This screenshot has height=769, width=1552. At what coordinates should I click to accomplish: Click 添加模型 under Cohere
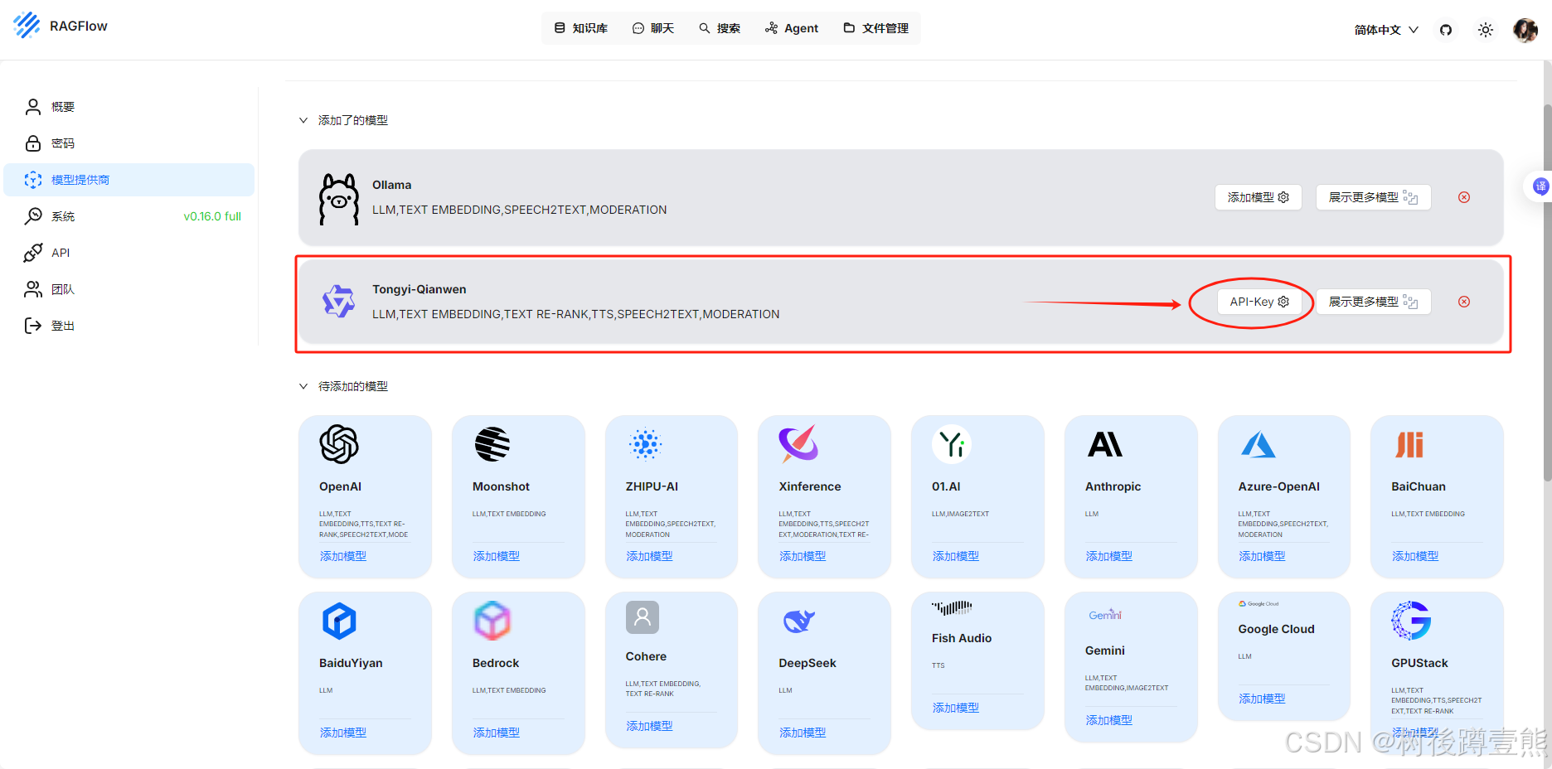point(649,726)
